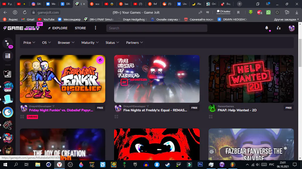Image resolution: width=302 pixels, height=169 pixels.
Task: Click Gmail bookmark in bookmarks bar
Action: tap(28, 19)
